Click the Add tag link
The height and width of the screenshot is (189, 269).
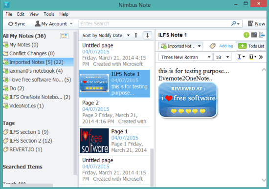pyautogui.click(x=226, y=46)
